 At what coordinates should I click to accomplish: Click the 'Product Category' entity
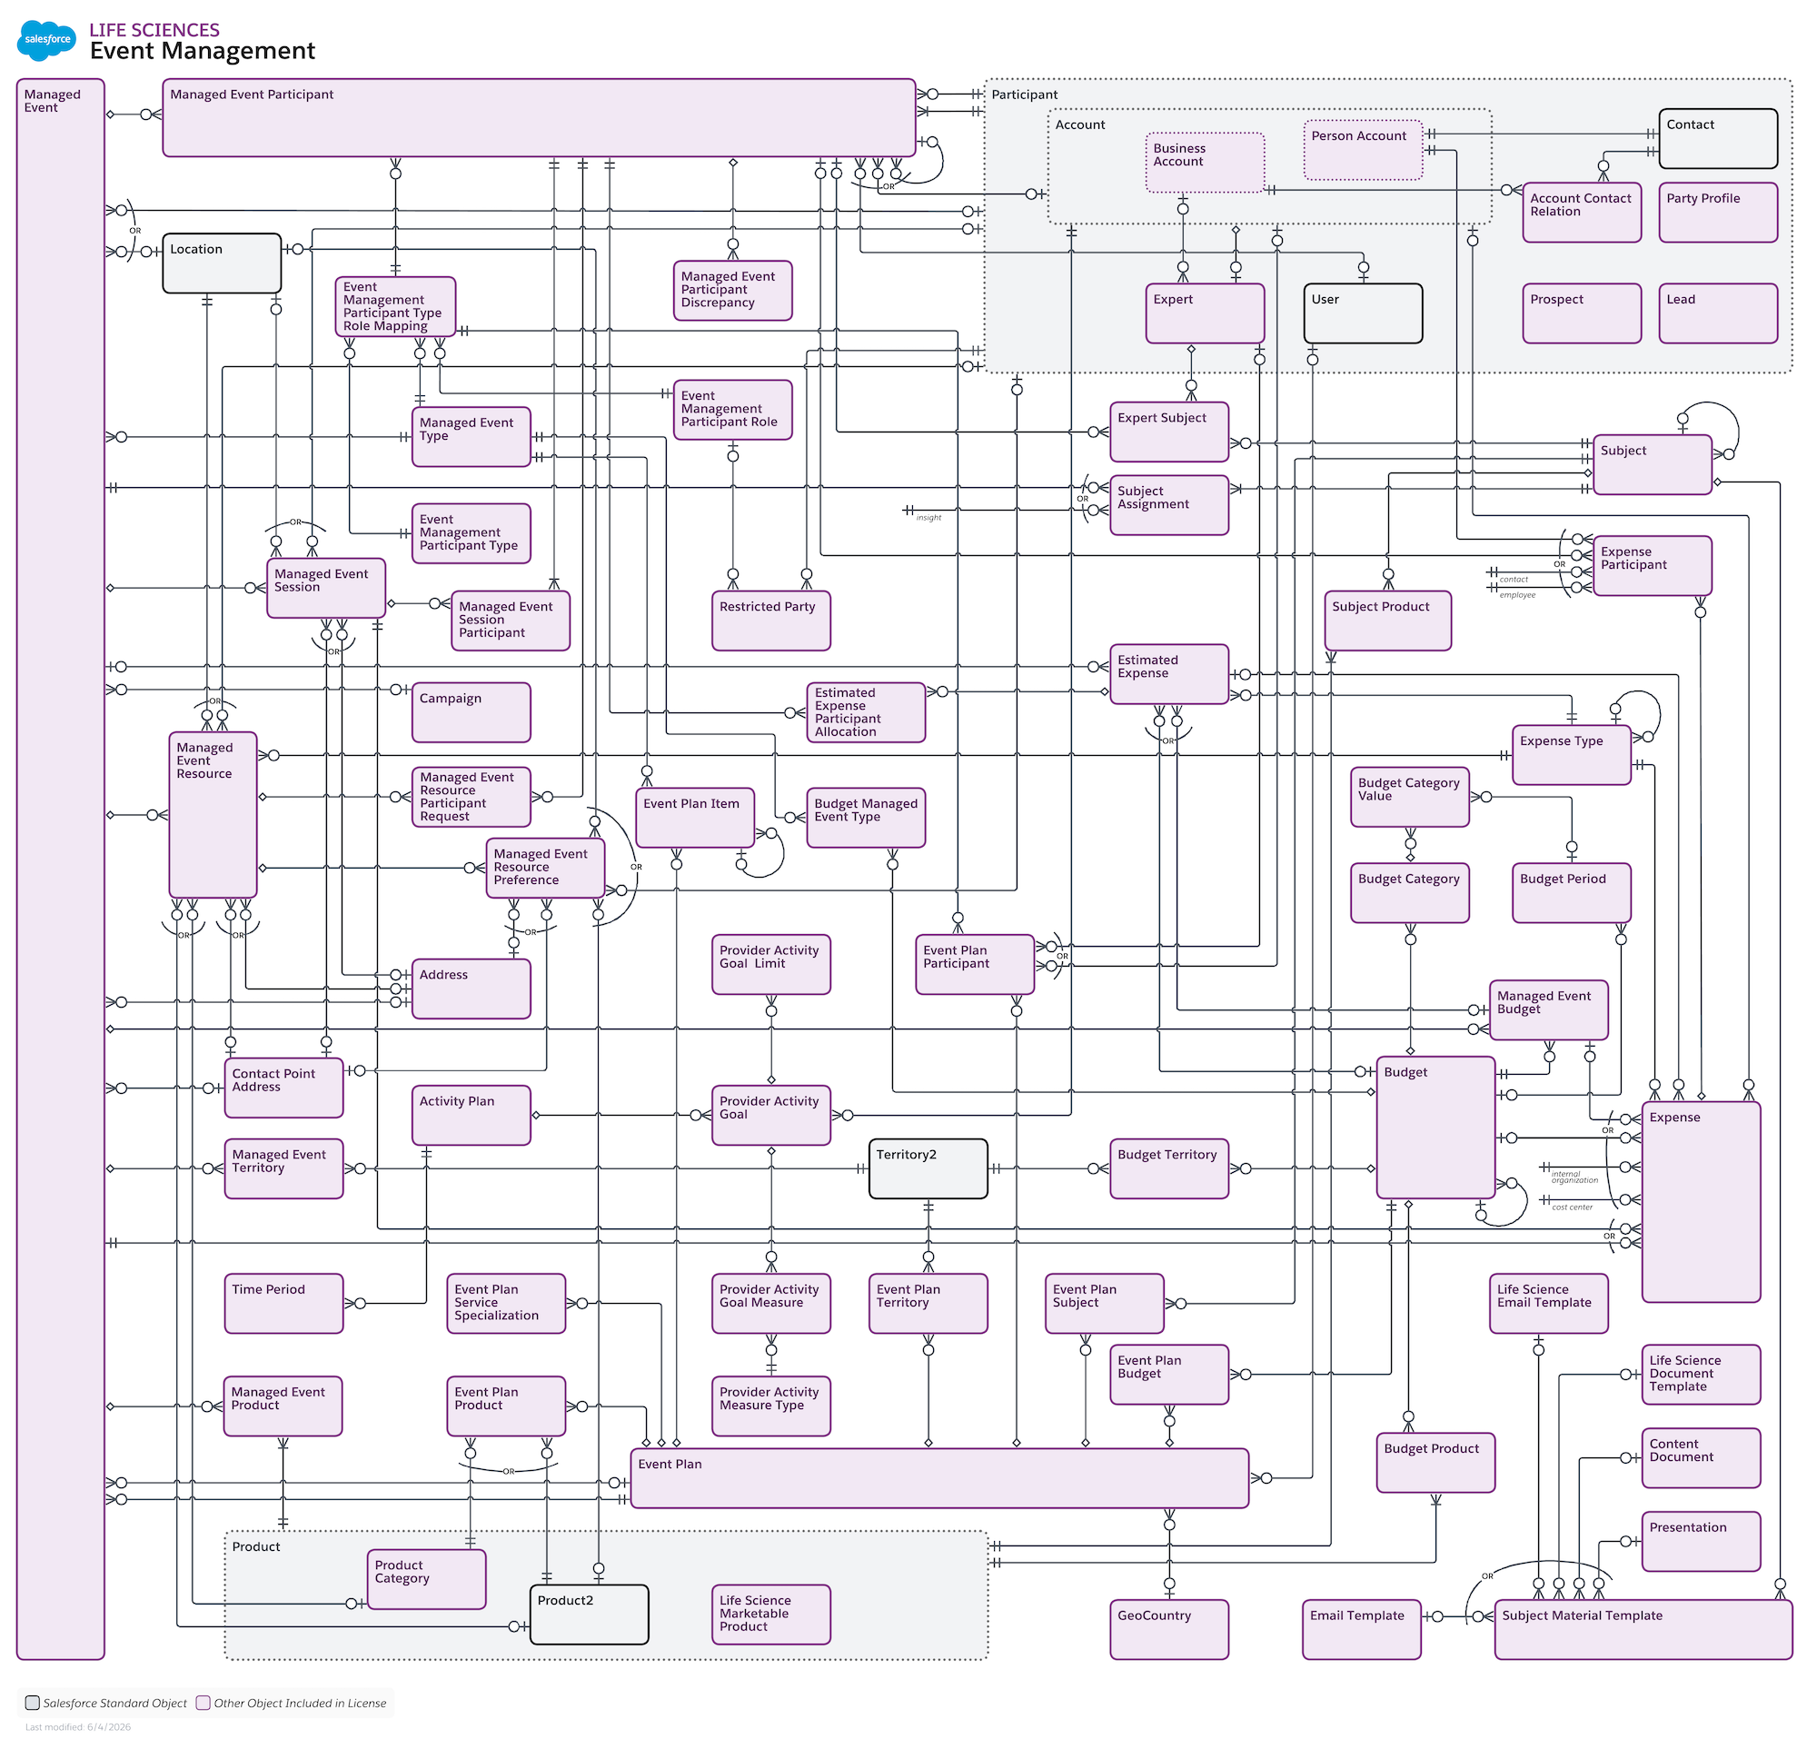[426, 1579]
